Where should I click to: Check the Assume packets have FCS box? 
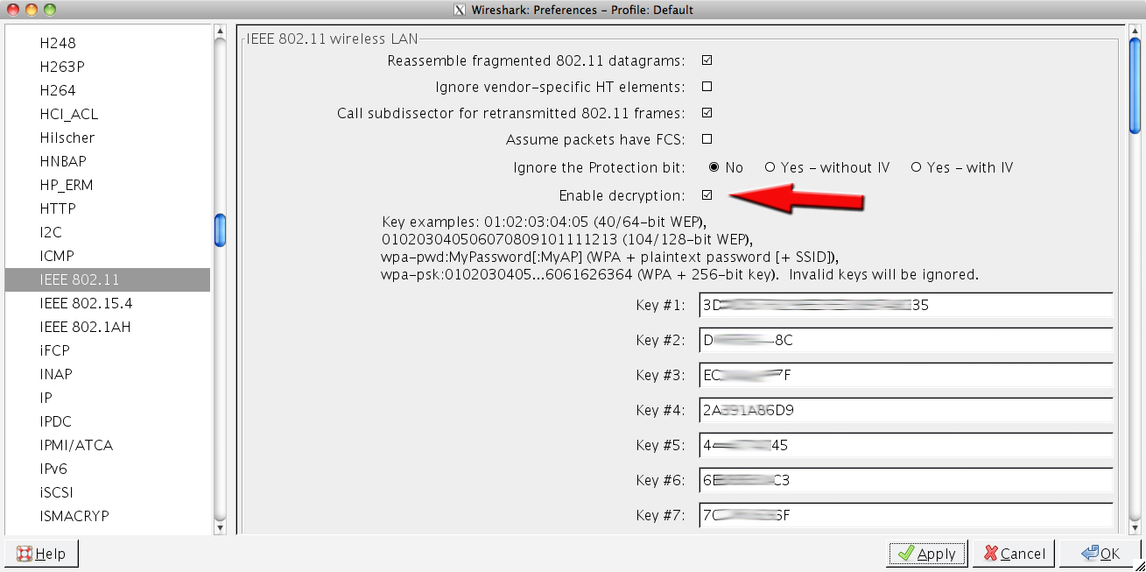click(x=707, y=139)
